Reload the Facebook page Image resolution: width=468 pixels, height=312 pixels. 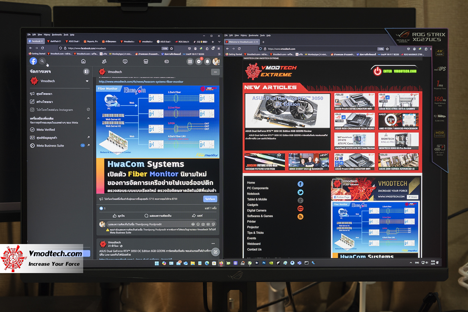(x=42, y=48)
